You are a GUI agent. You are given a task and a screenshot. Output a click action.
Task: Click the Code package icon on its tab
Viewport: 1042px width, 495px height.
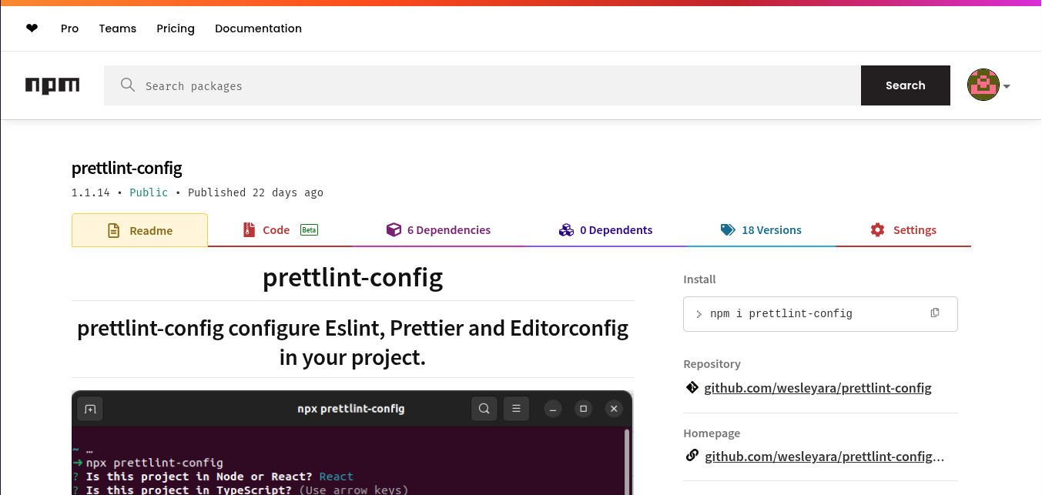(249, 229)
